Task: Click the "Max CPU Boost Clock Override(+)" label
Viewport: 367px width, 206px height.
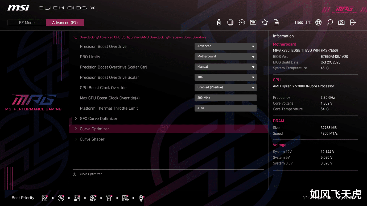Action: pyautogui.click(x=110, y=98)
